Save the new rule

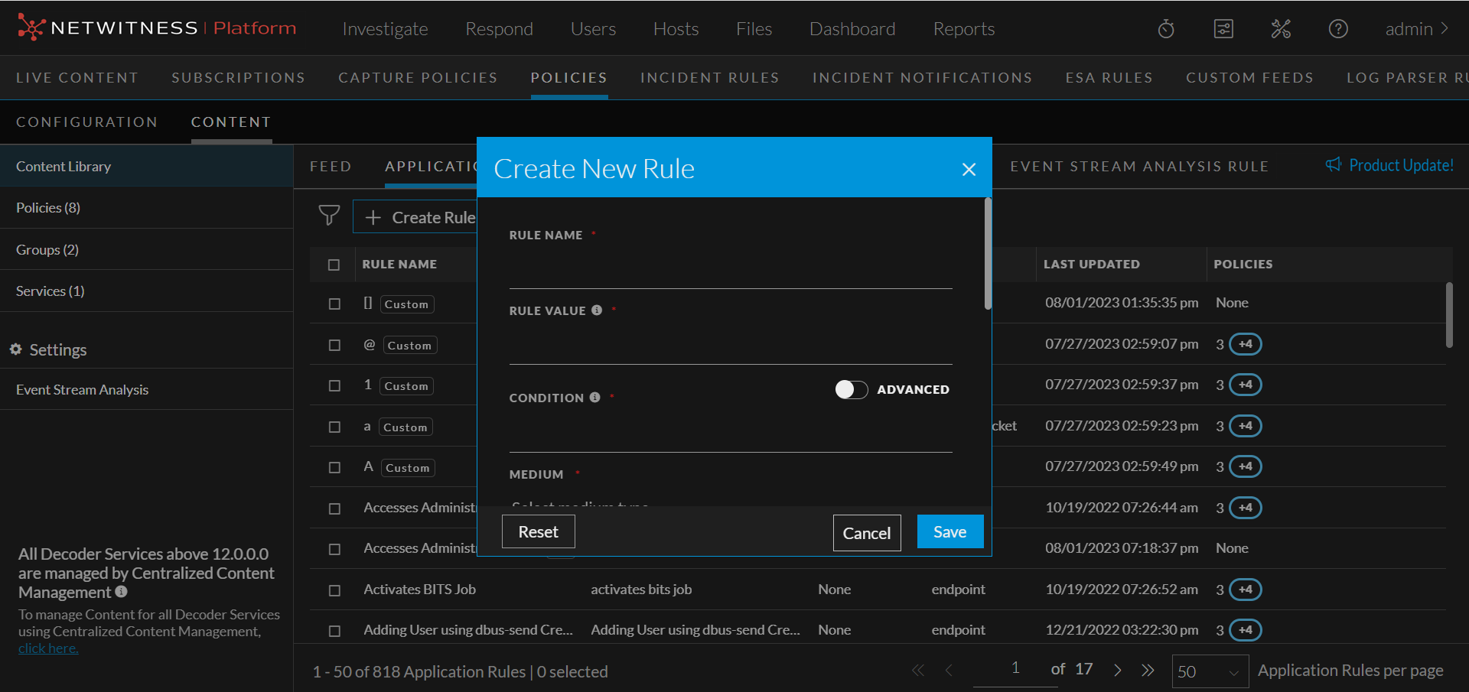click(949, 532)
